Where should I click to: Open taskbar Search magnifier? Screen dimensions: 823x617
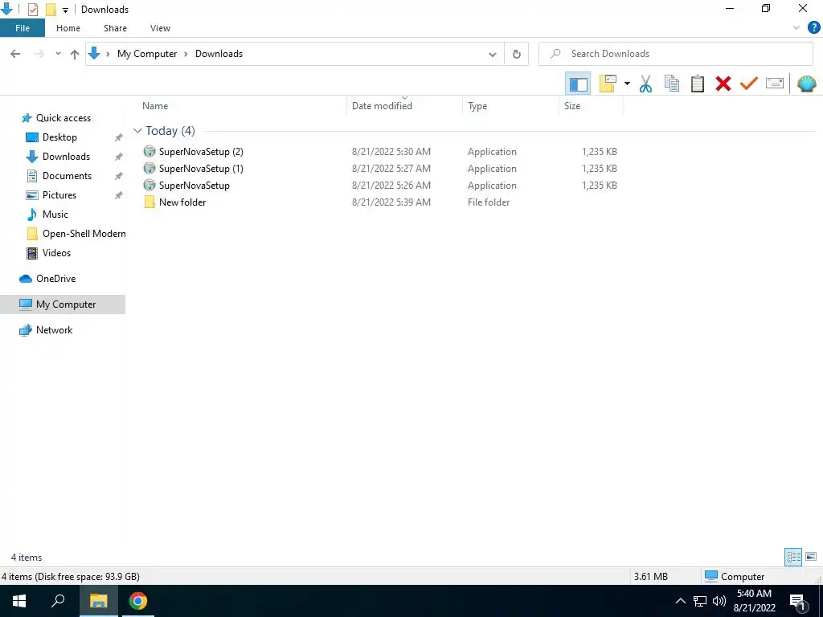pyautogui.click(x=58, y=601)
